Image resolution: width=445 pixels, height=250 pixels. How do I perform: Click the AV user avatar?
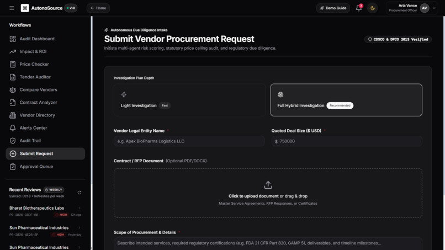tap(424, 8)
